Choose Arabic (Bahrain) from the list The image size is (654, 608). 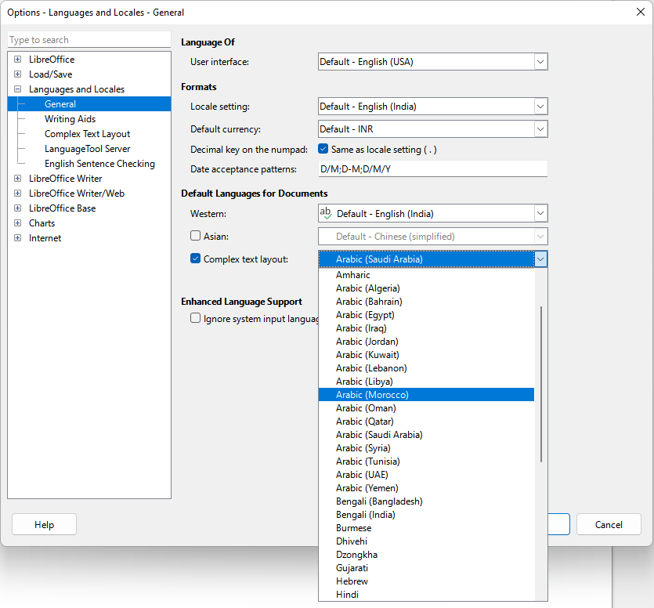426,302
